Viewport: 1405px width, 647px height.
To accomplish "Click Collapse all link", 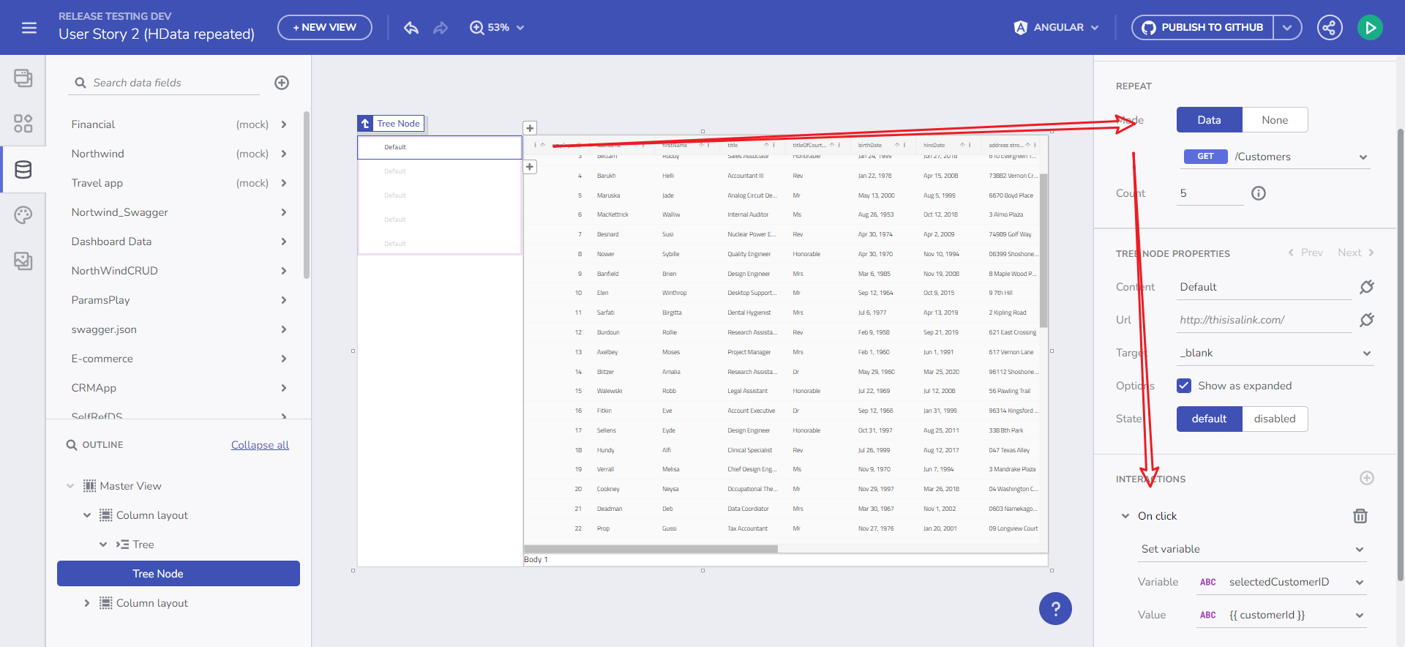I will click(260, 445).
